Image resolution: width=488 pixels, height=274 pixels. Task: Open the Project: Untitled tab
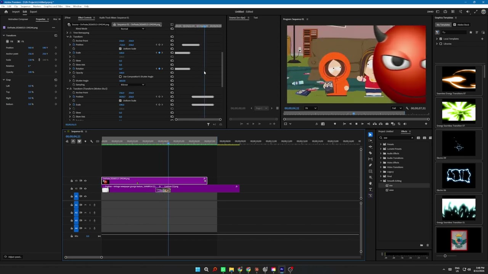click(386, 131)
